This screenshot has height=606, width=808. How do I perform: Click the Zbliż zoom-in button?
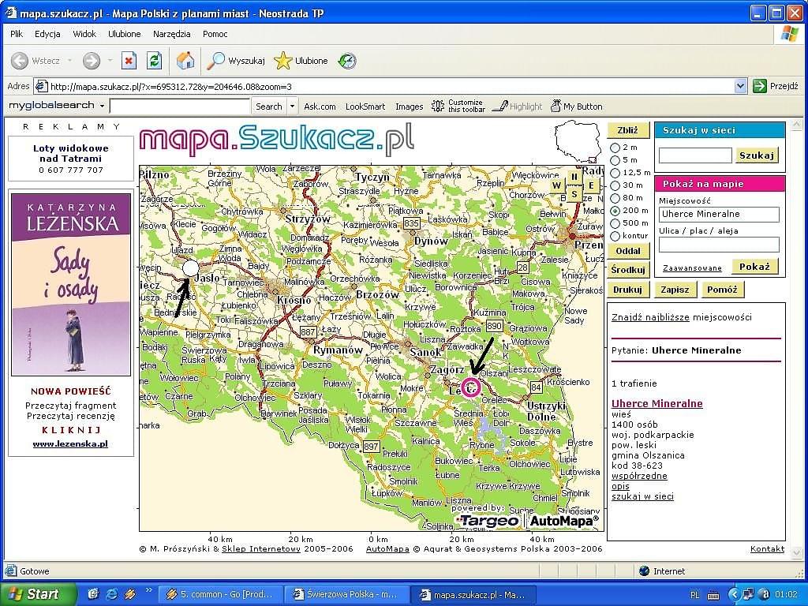pos(627,130)
